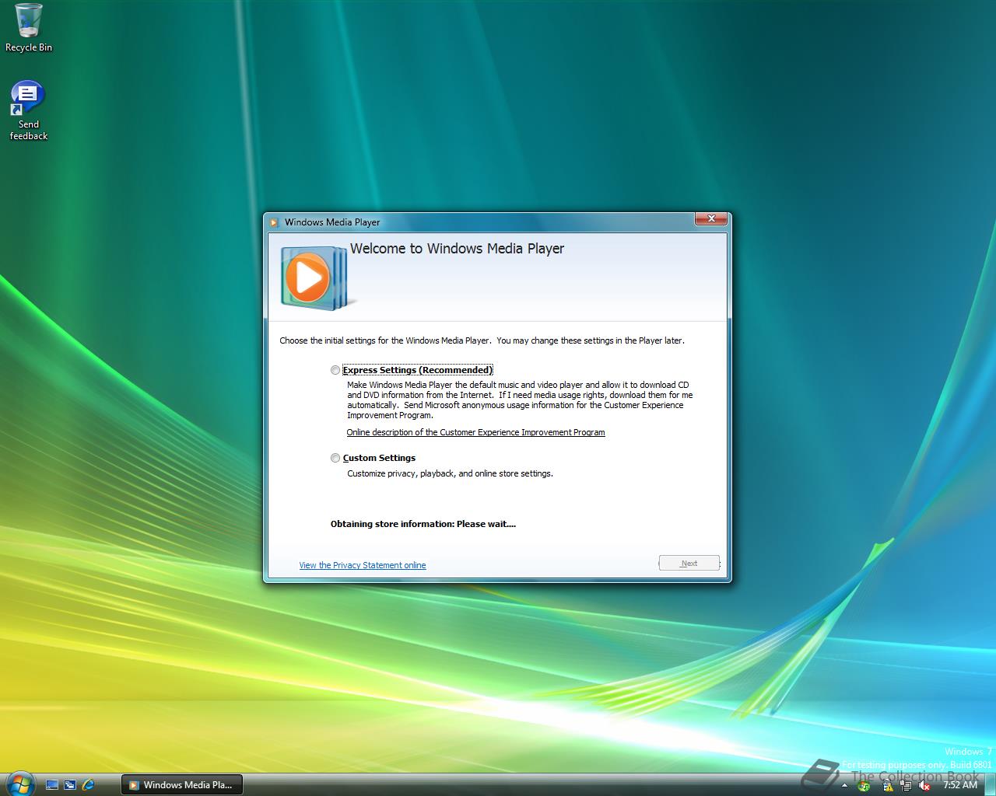Click Windows Media Player taskbar button
The height and width of the screenshot is (796, 996).
click(181, 785)
